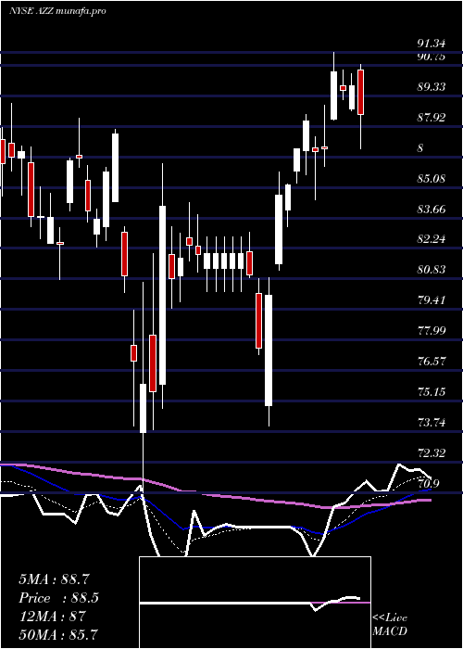The image size is (463, 649).
Task: Click the Price : 88.5 readout
Action: [x=59, y=598]
